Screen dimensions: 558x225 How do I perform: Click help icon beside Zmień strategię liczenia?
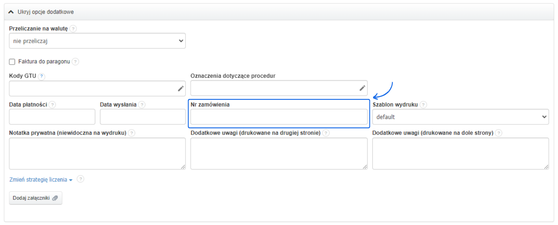[80, 179]
